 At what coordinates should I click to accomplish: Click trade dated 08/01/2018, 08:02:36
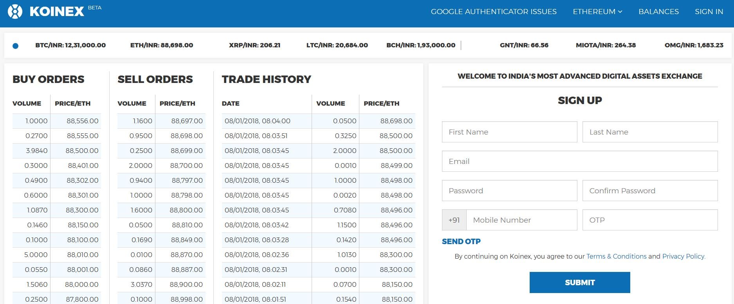(x=257, y=255)
